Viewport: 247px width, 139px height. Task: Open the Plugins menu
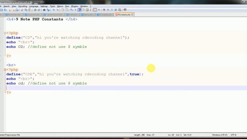point(74,6)
